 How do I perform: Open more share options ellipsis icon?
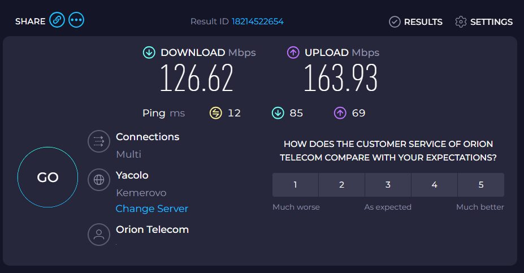76,20
